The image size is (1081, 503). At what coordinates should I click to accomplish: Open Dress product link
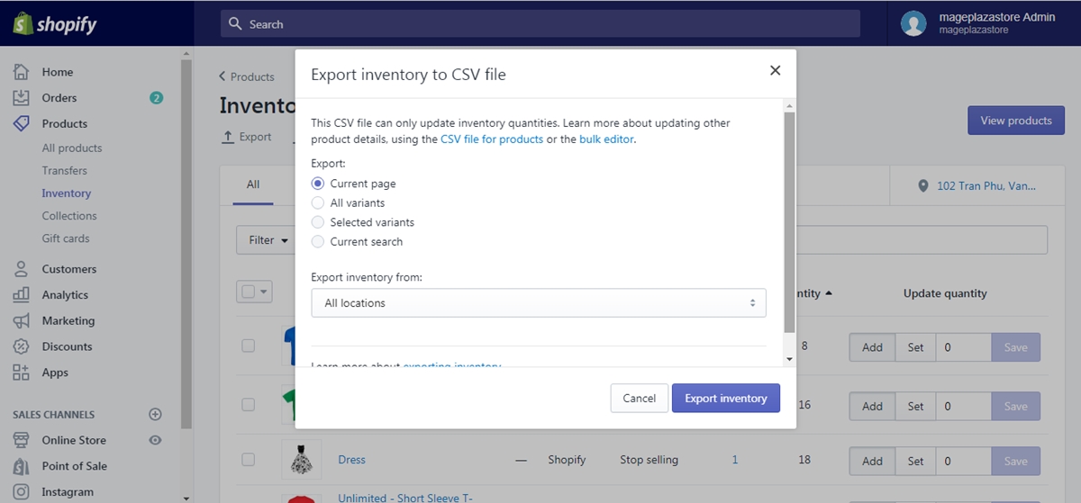coord(351,460)
